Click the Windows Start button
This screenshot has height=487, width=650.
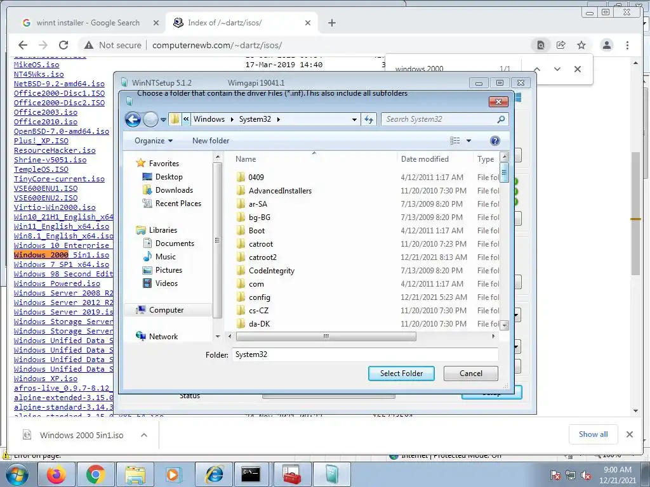point(16,475)
